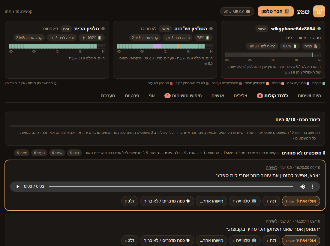Open the audio player three-dots menu
This screenshot has height=246, width=330.
(x=312, y=187)
